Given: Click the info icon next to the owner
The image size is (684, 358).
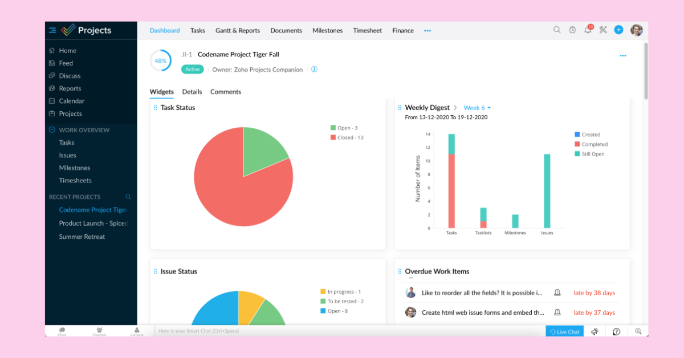Looking at the screenshot, I should click(x=314, y=69).
